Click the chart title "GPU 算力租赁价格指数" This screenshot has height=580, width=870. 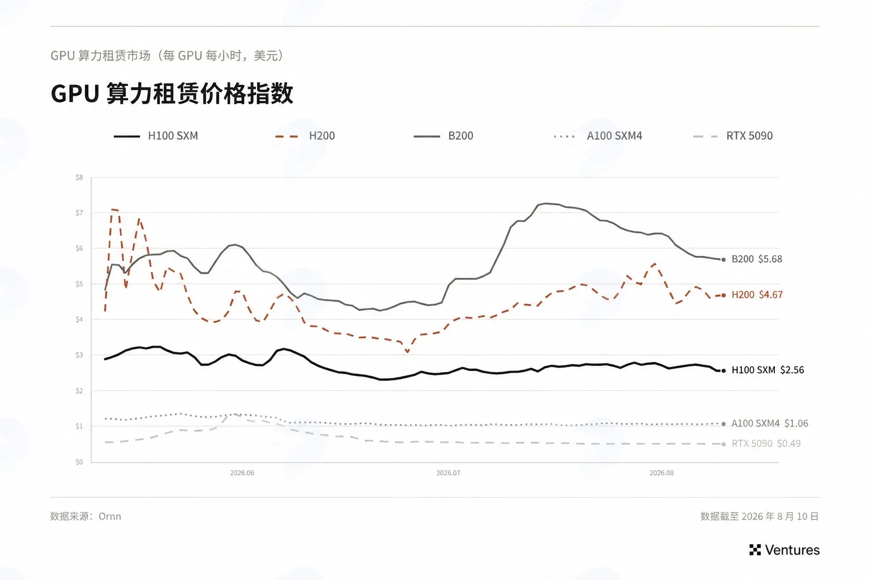pos(172,93)
